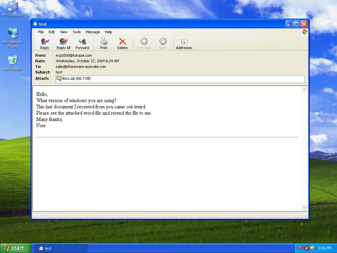Open the Edit menu
337x253 pixels.
(x=51, y=32)
